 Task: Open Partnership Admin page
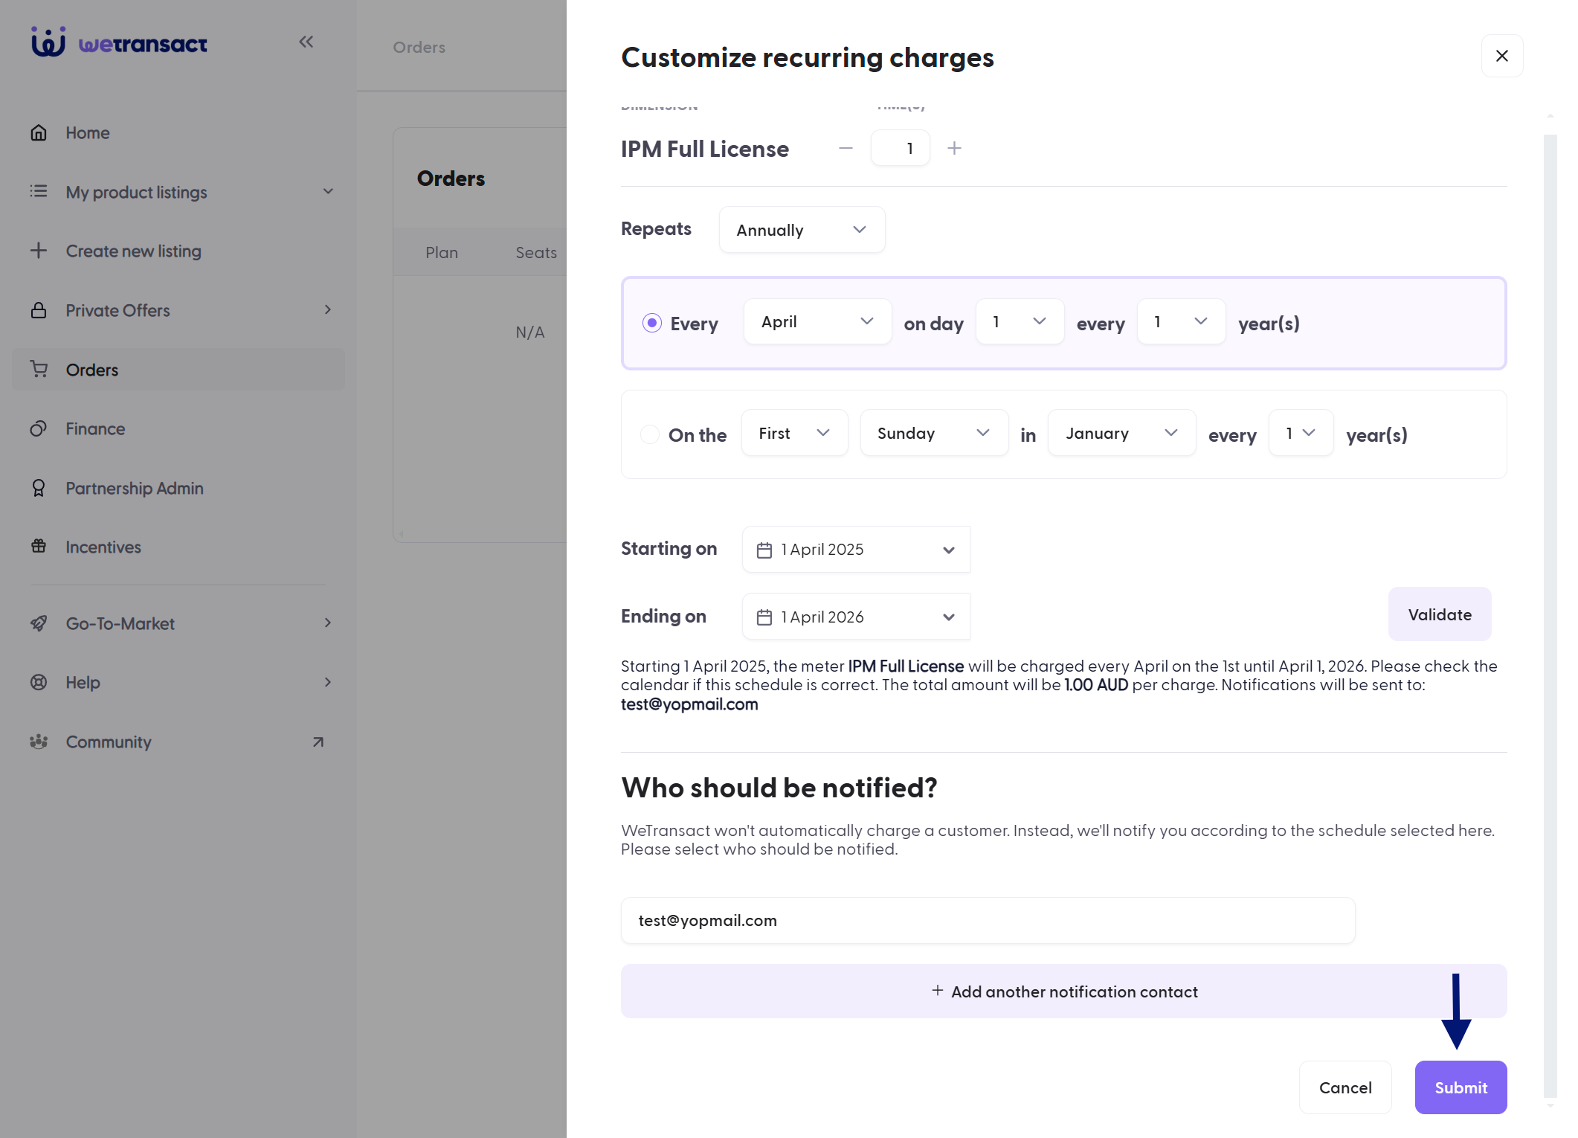pos(178,488)
